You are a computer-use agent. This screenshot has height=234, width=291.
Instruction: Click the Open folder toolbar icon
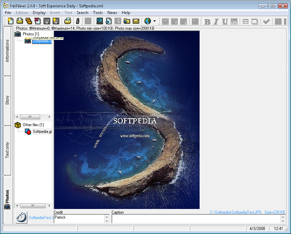[x=20, y=21]
